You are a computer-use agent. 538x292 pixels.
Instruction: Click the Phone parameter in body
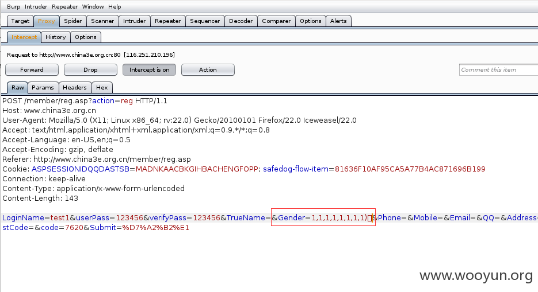click(x=390, y=218)
